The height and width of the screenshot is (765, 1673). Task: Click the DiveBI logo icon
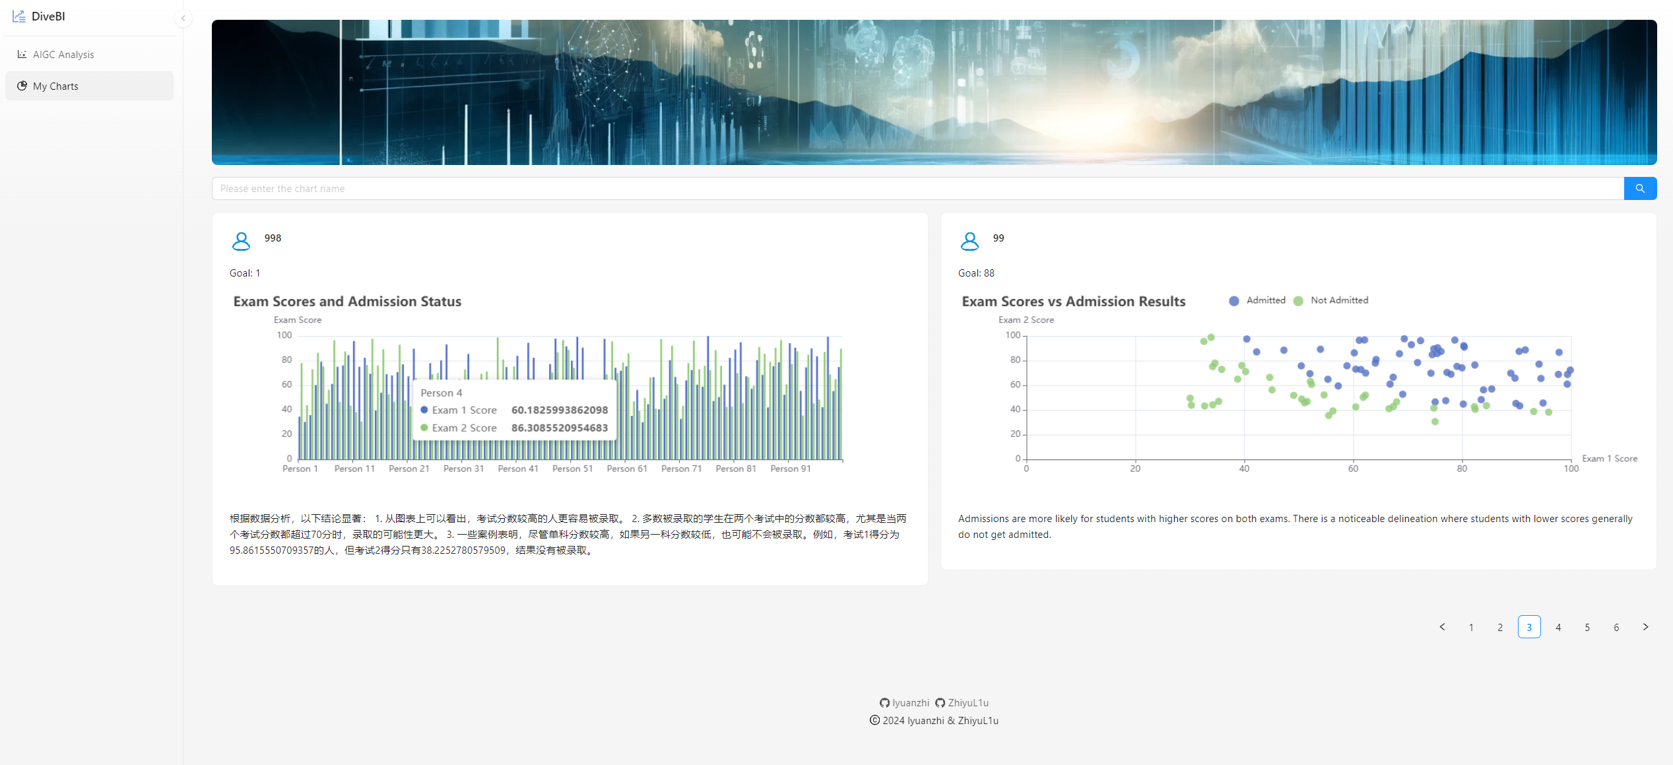click(18, 17)
